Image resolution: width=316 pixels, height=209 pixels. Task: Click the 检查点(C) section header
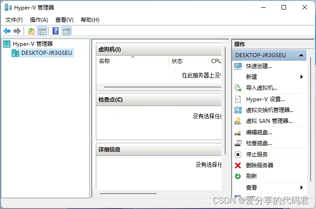coord(158,100)
